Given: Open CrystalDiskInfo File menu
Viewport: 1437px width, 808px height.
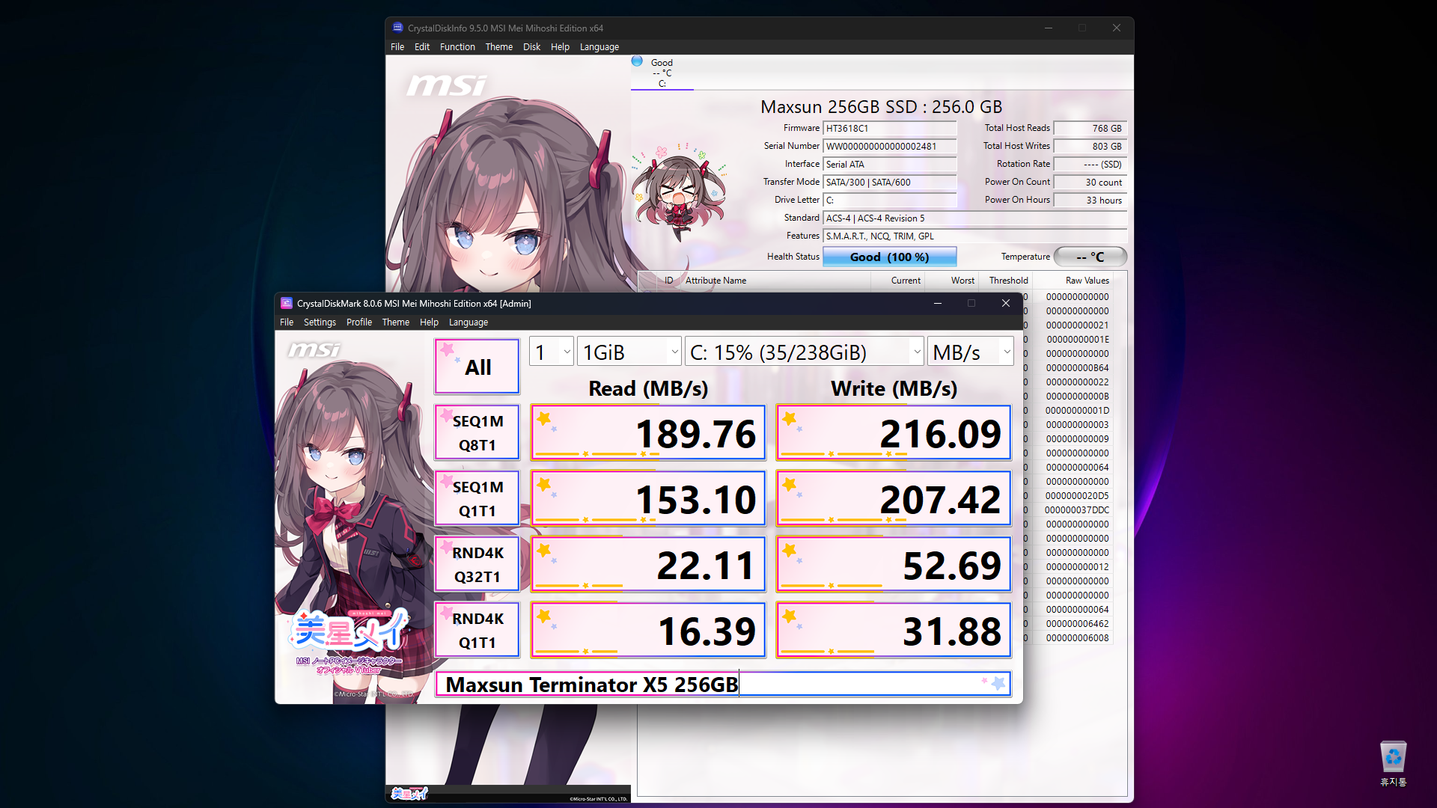Looking at the screenshot, I should pos(397,47).
